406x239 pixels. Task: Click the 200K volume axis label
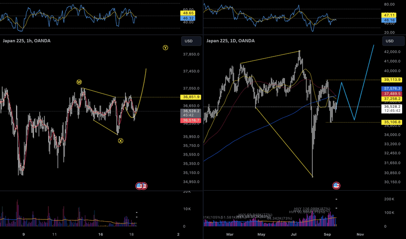389,199
